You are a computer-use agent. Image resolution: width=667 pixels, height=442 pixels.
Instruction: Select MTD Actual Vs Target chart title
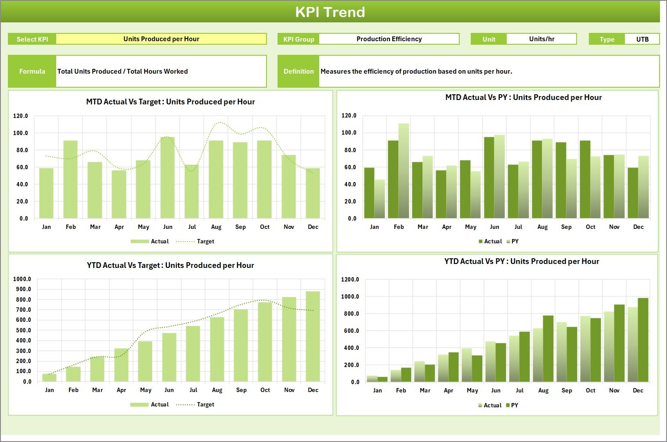click(x=170, y=102)
